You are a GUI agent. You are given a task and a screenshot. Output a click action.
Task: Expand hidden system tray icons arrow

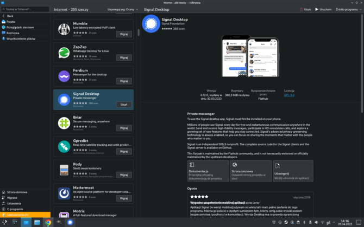pos(334,222)
